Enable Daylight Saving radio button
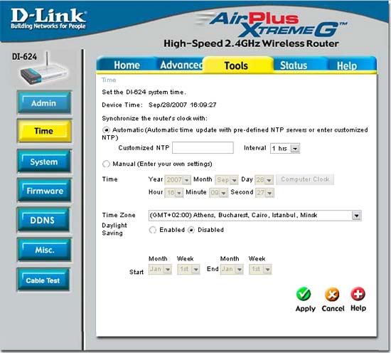 [x=152, y=230]
